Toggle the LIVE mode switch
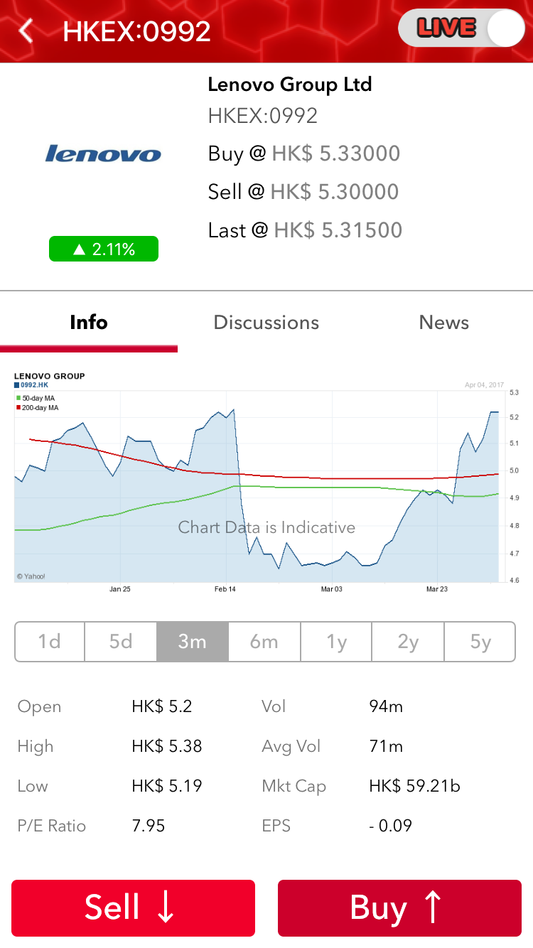The image size is (533, 948). 462,29
